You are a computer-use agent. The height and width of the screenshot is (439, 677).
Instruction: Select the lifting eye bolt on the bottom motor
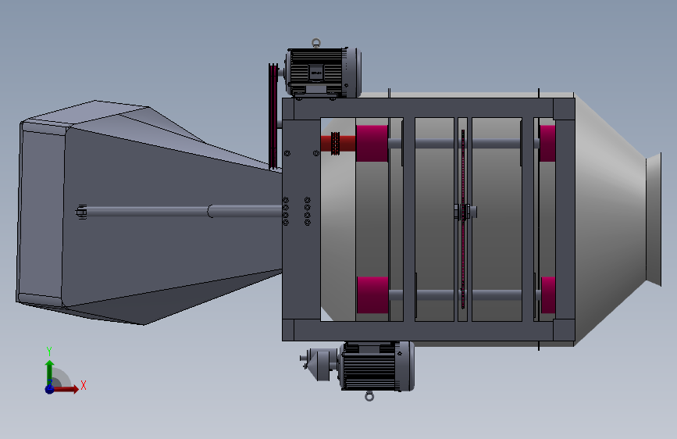(369, 396)
